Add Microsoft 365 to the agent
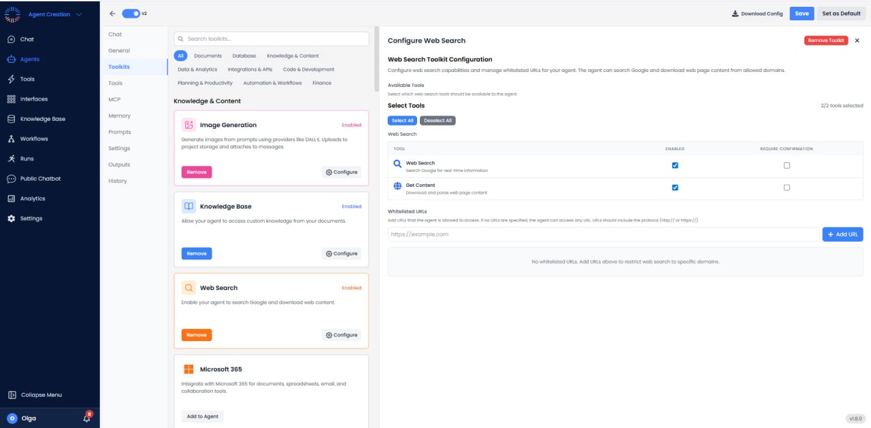871x428 pixels. (x=202, y=416)
